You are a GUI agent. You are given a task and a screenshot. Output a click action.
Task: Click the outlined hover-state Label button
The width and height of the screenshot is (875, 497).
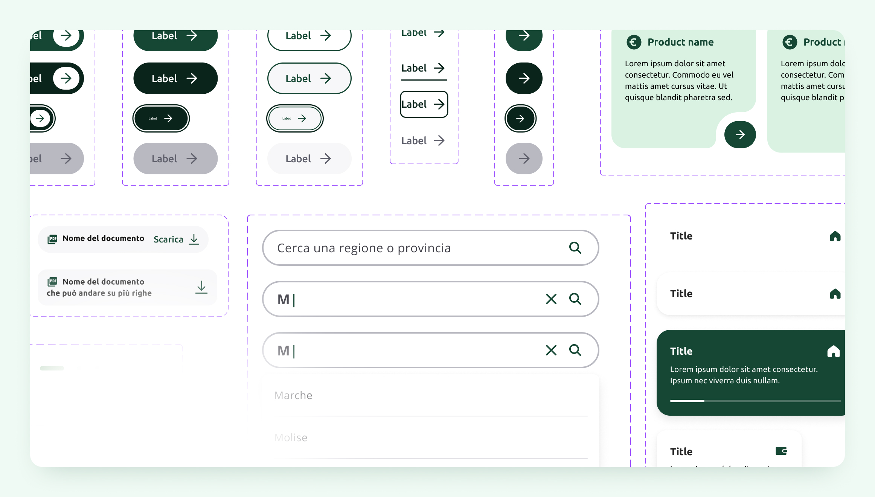tap(309, 78)
